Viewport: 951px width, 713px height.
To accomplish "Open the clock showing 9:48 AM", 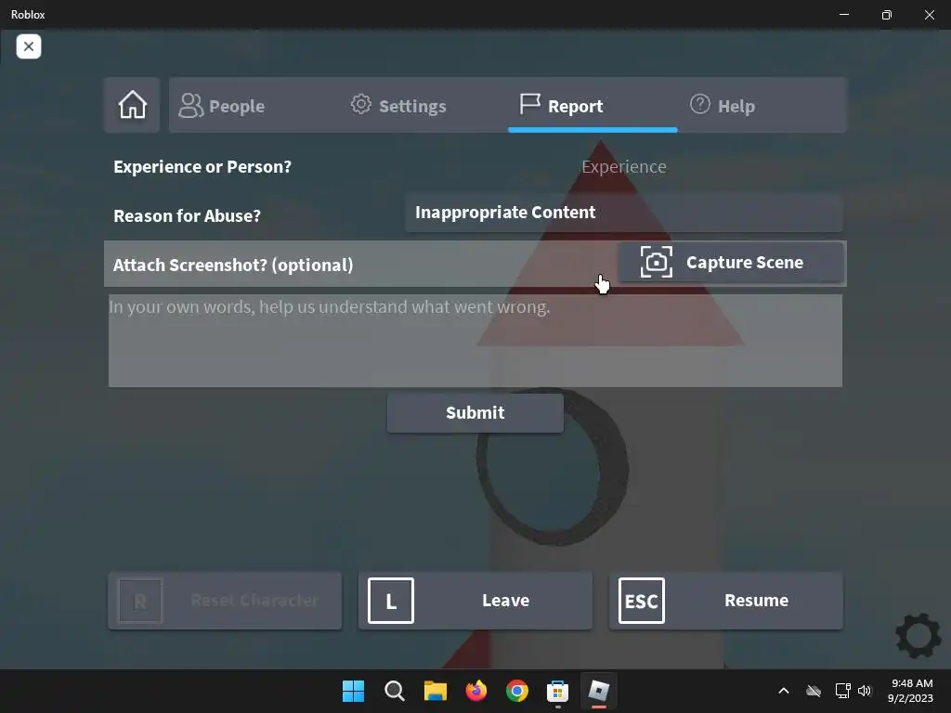I will 911,691.
